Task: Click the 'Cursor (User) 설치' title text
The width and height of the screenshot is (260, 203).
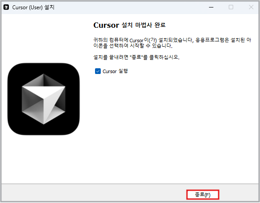Action: (x=33, y=7)
